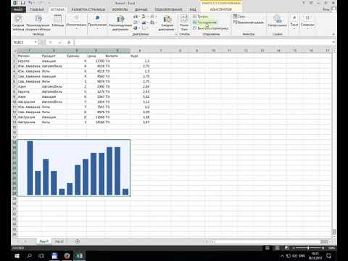Click the 'Регион' header cell

click(x=29, y=56)
